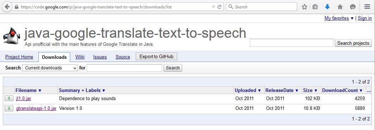Screen dimensions: 375x130
Task: Bookmark this page with the star icon
Action: (x=304, y=7)
